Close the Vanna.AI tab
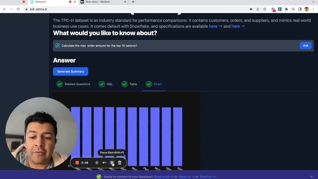Image resolution: width=318 pixels, height=179 pixels. click(75, 2)
